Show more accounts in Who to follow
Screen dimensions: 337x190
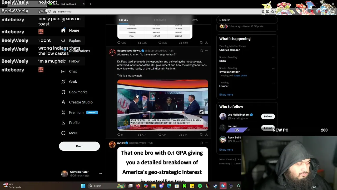click(226, 150)
